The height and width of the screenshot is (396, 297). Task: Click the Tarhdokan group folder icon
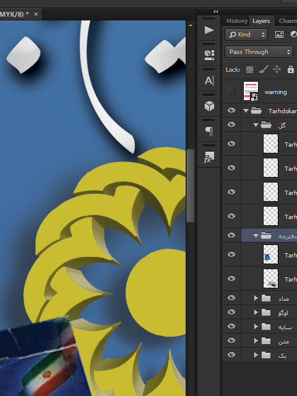click(256, 110)
